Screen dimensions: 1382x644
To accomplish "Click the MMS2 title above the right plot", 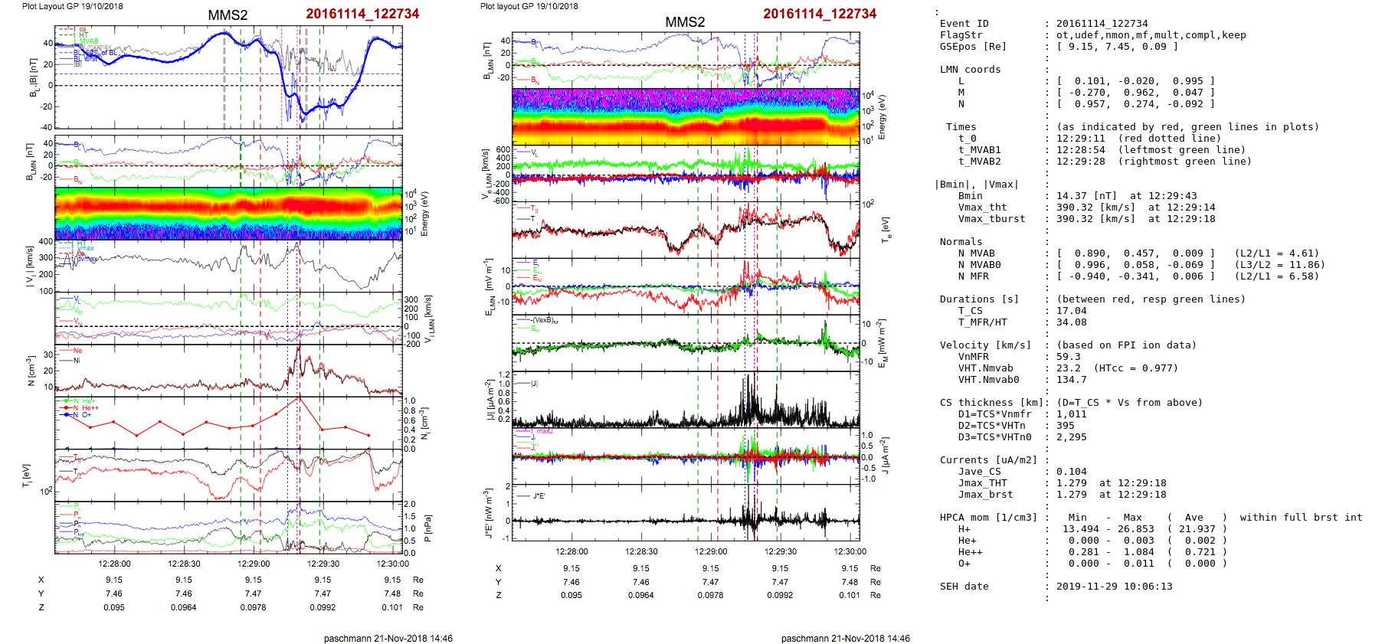I will [x=684, y=22].
